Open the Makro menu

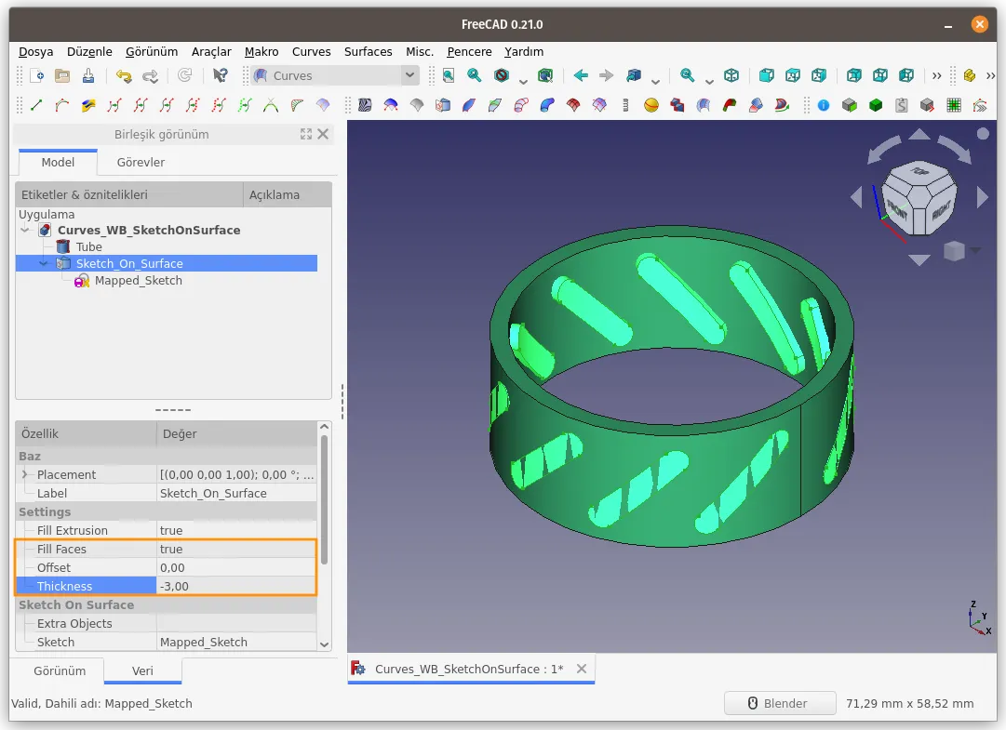[262, 51]
